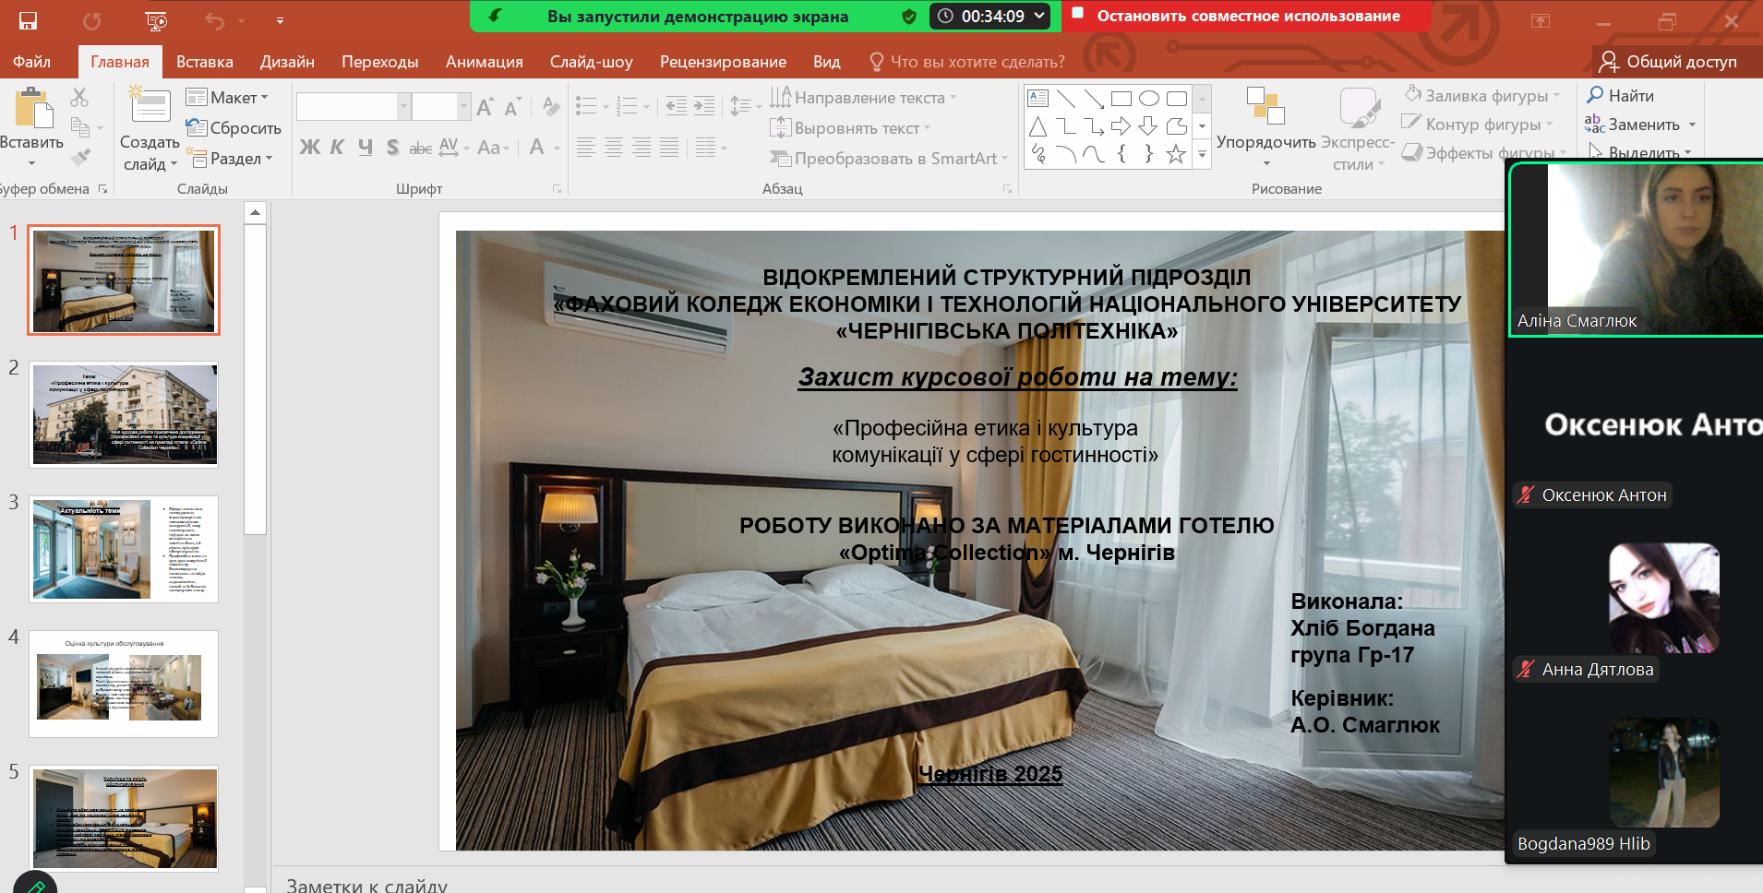Open the Макет layout dropdown
This screenshot has height=893, width=1763.
228,98
